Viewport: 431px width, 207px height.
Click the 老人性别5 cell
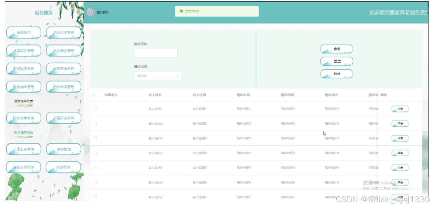tap(200, 168)
